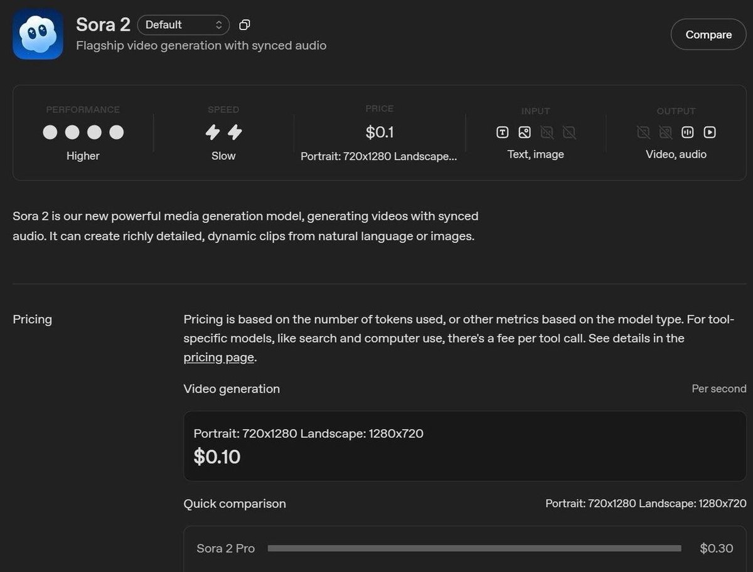Click the crossed-out audio input icon
Screen dimensions: 753x572
coord(547,132)
